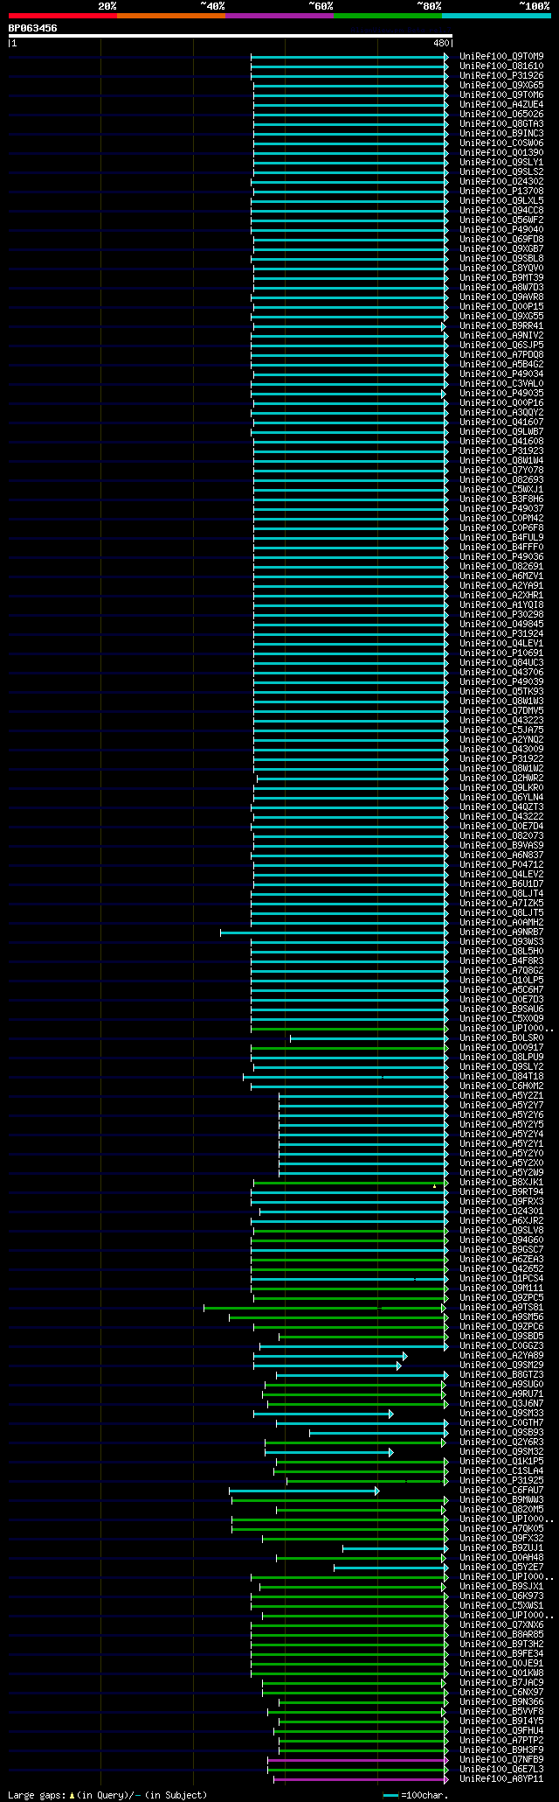
Task: Select label UniRef100_C5WXJ1
Action: click(501, 490)
